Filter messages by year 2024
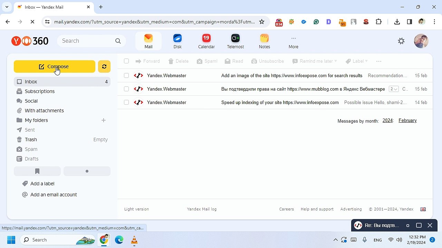 [x=387, y=121]
